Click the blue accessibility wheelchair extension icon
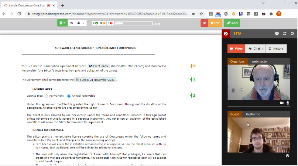 pos(241,14)
